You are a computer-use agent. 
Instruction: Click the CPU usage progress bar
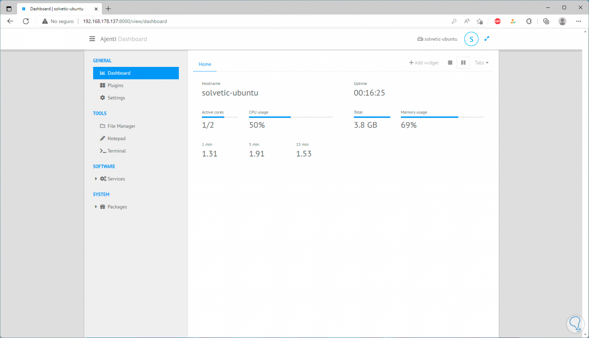click(x=291, y=117)
